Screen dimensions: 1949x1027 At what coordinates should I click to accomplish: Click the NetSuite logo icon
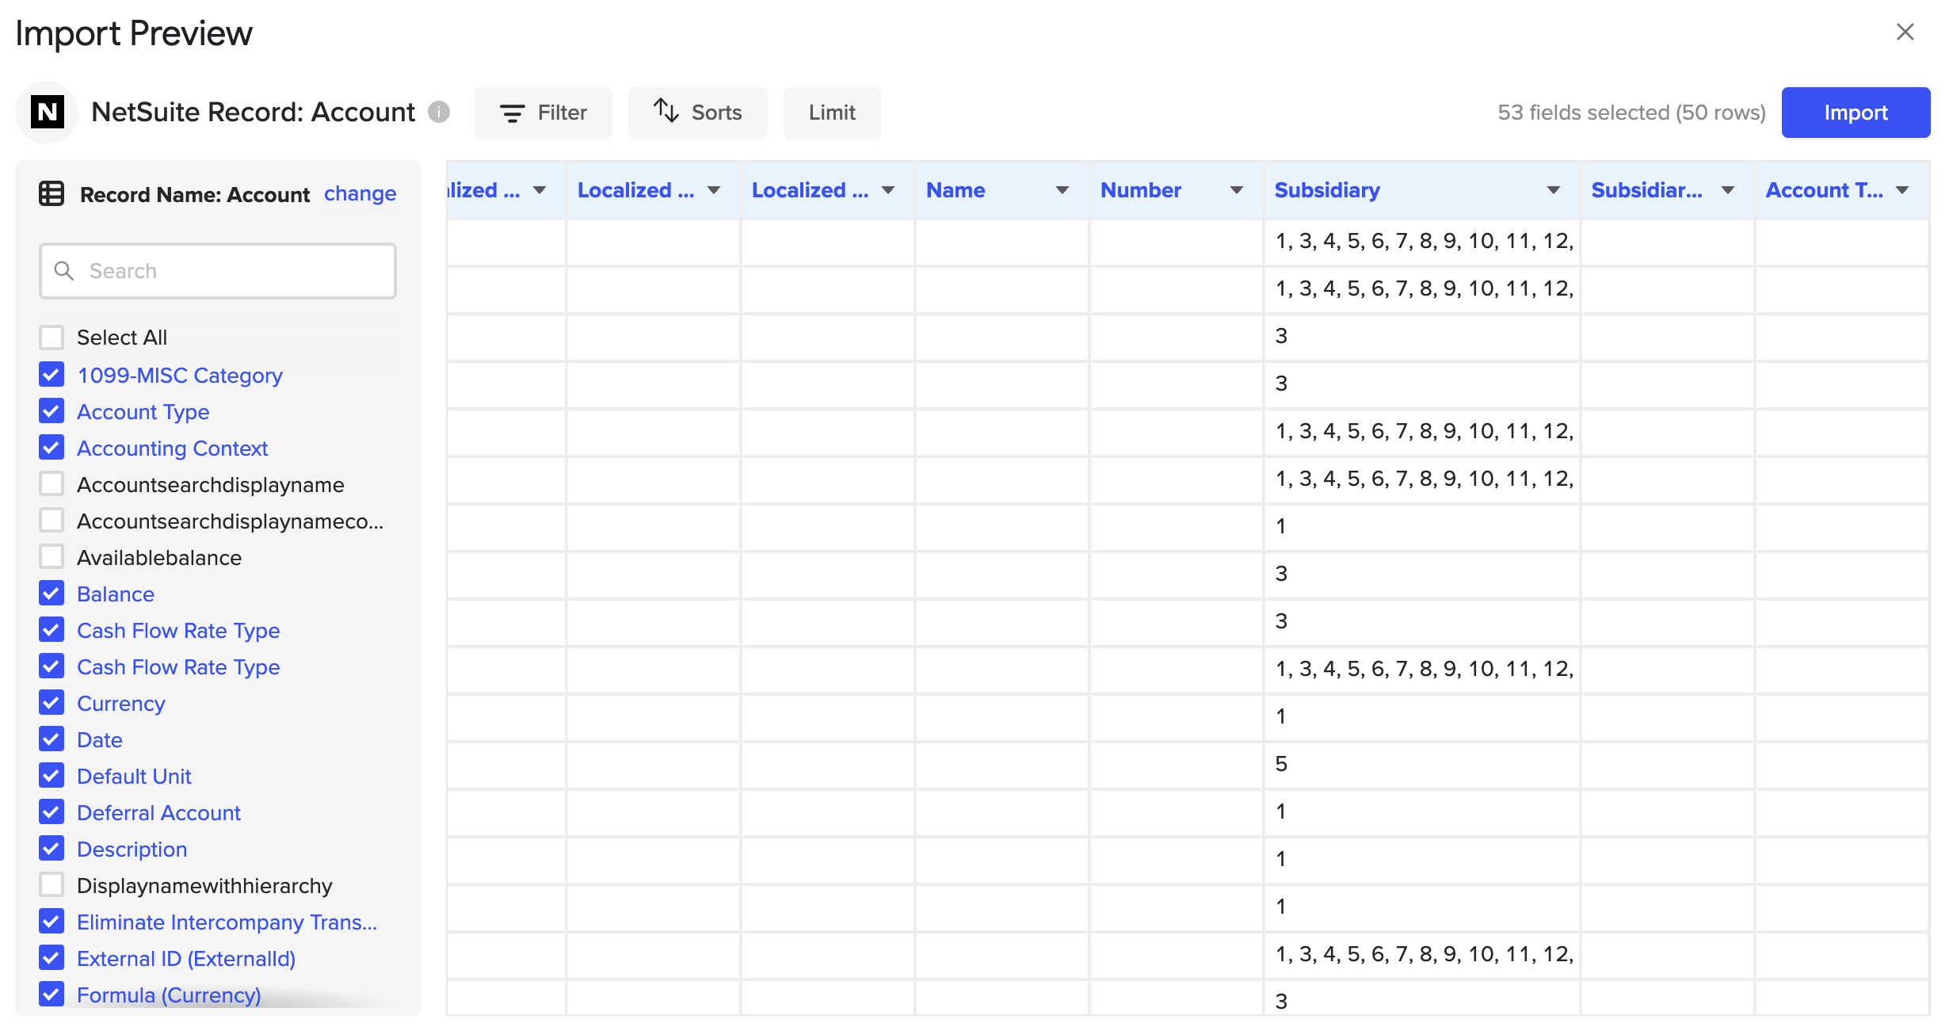[48, 113]
